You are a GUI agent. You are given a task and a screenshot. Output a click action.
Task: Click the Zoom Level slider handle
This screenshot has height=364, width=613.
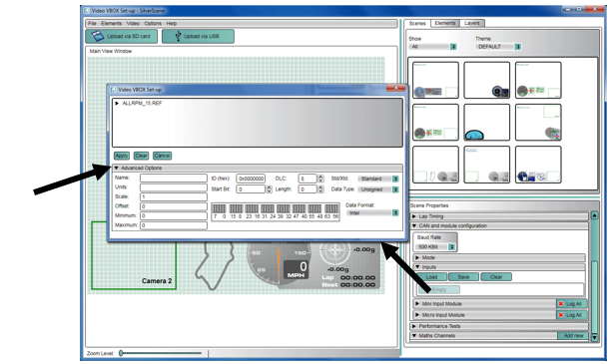click(x=121, y=353)
